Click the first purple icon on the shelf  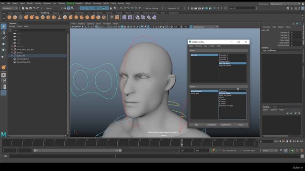click(124, 18)
